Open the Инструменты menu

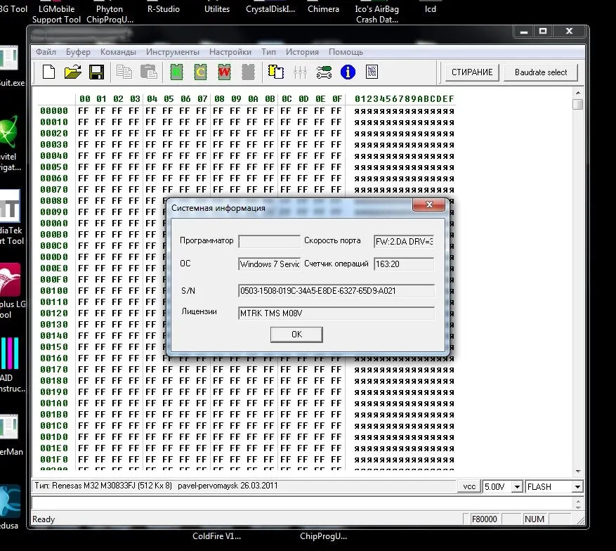click(x=173, y=51)
